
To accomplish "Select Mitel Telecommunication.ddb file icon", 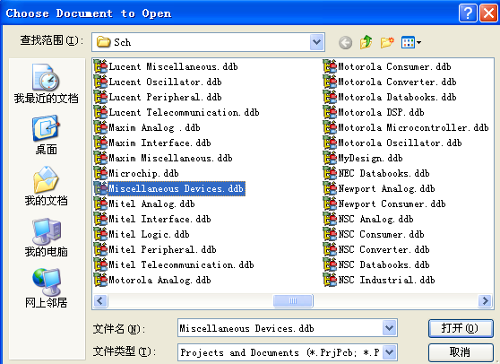I will (100, 264).
